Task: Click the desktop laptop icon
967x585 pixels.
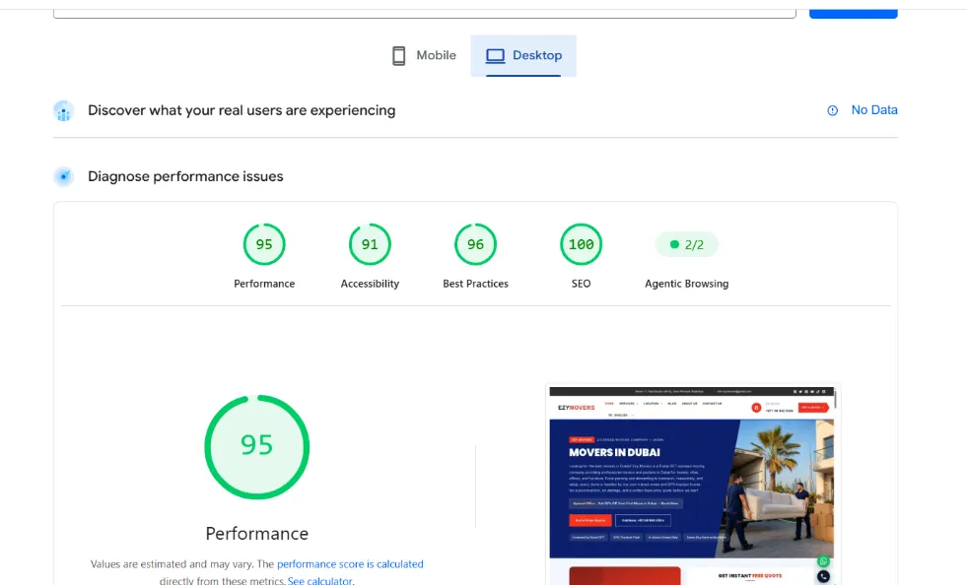Action: 495,56
